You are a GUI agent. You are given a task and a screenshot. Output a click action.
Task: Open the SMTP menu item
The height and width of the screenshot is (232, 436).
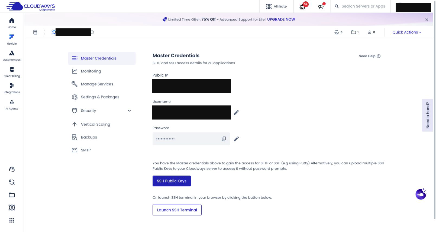[102, 150]
